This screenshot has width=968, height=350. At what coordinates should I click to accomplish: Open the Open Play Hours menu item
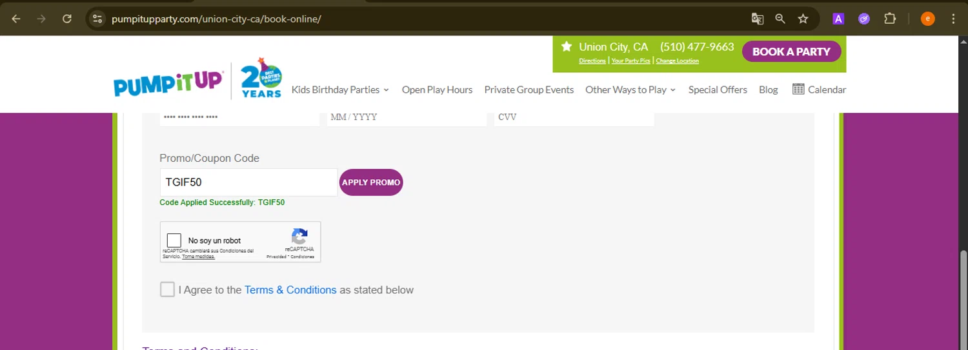coord(437,90)
